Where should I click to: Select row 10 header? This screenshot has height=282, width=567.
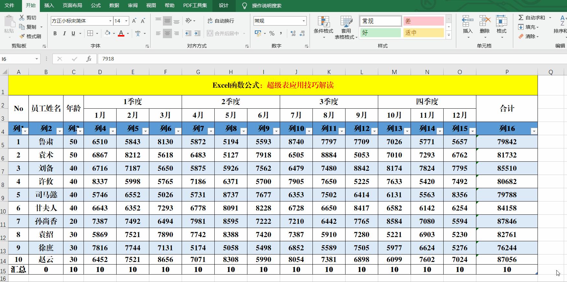click(4, 208)
